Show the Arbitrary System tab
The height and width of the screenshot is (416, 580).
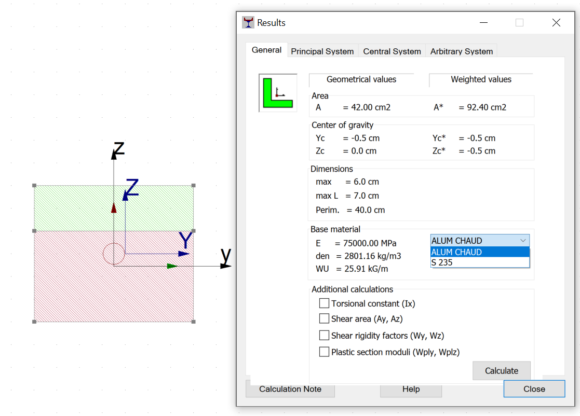[461, 51]
